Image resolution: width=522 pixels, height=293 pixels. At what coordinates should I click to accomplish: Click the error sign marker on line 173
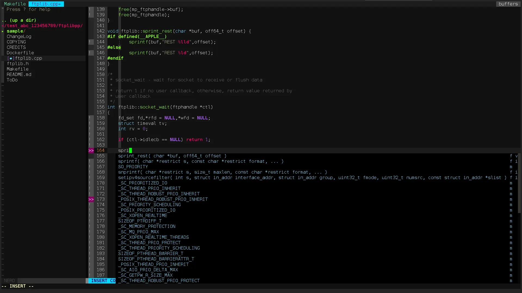(x=91, y=199)
